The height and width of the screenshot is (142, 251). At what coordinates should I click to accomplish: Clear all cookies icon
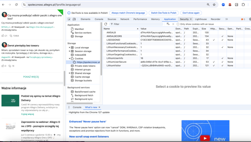tap(168, 24)
